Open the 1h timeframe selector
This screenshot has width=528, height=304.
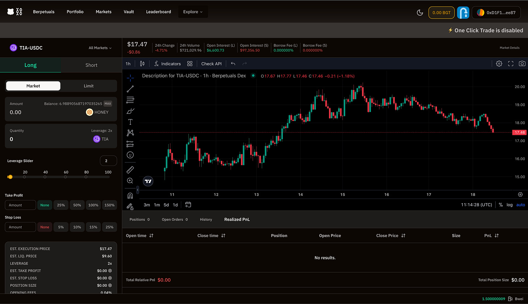point(128,64)
